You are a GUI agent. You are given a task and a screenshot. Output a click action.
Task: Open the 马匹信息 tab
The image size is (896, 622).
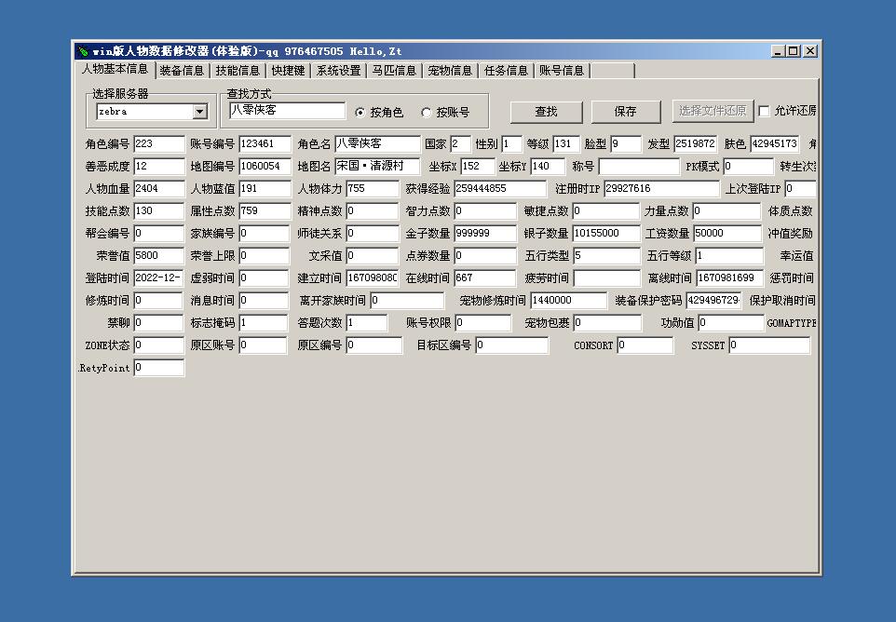(394, 70)
